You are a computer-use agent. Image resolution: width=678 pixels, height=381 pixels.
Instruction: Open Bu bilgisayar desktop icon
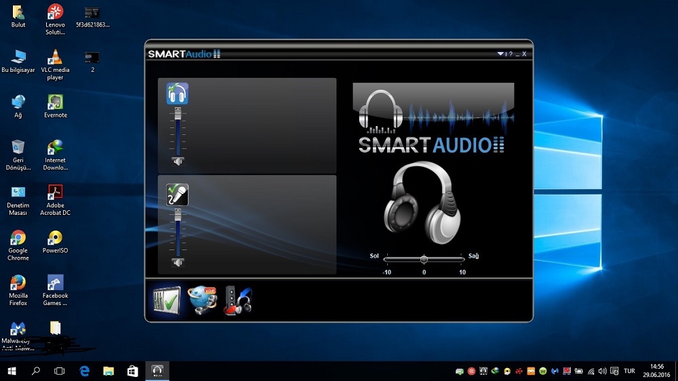pyautogui.click(x=18, y=62)
